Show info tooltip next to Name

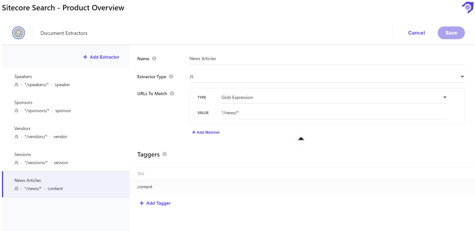[154, 59]
